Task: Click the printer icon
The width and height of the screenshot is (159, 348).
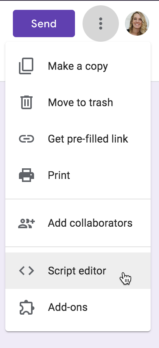Action: (26, 176)
